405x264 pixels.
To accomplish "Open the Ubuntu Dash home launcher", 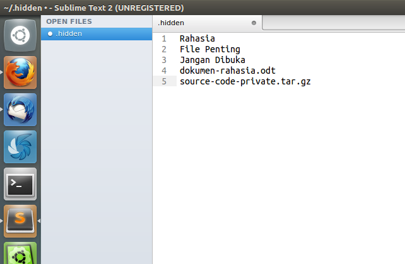I will pyautogui.click(x=20, y=35).
